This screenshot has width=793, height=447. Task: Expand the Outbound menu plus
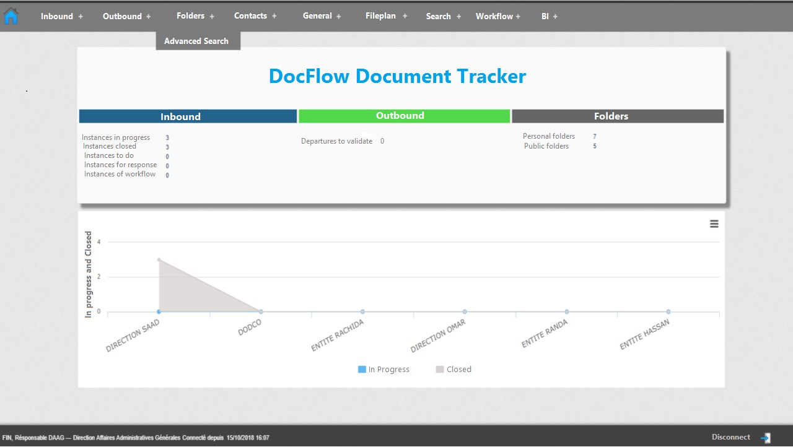(x=148, y=17)
